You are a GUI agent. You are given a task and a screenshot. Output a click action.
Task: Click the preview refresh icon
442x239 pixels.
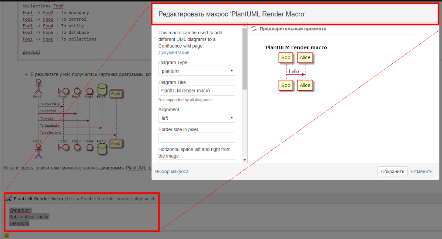click(254, 29)
